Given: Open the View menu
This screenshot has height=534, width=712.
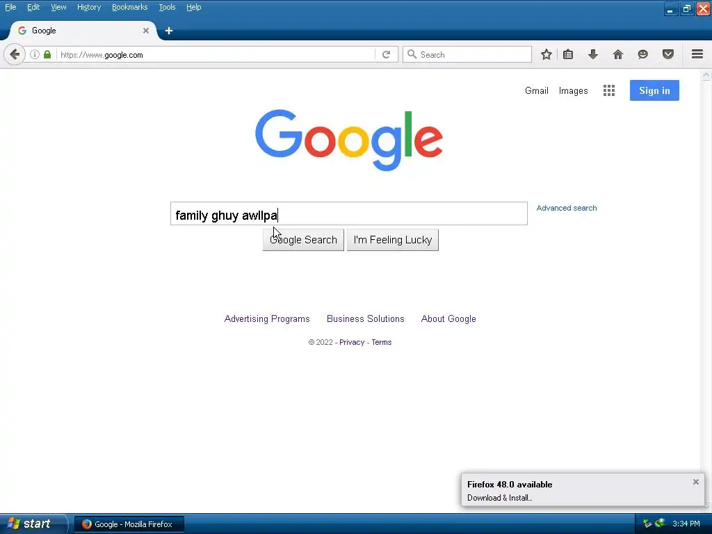Looking at the screenshot, I should (x=58, y=7).
